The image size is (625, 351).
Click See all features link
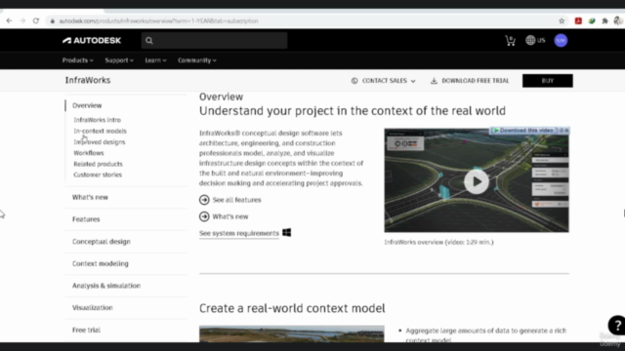236,200
